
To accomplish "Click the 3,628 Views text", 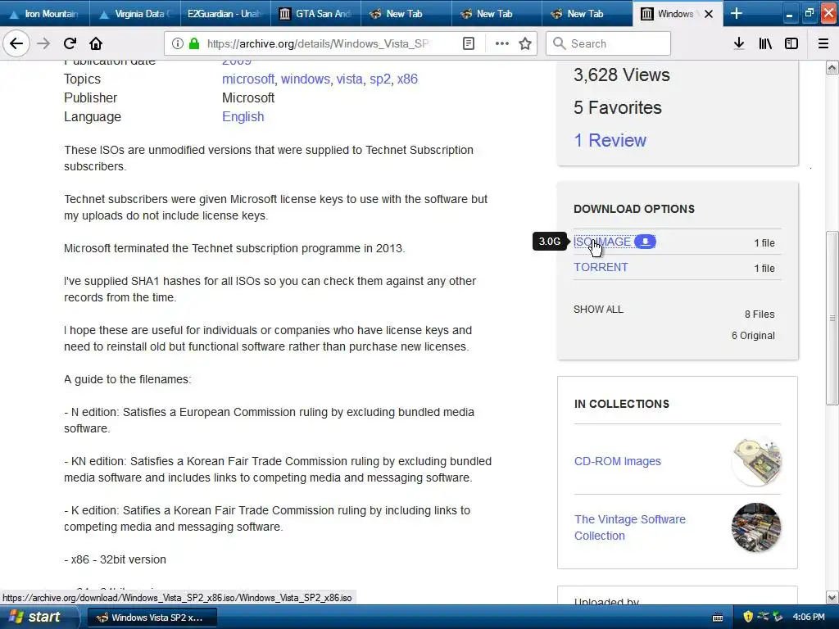I will (621, 75).
